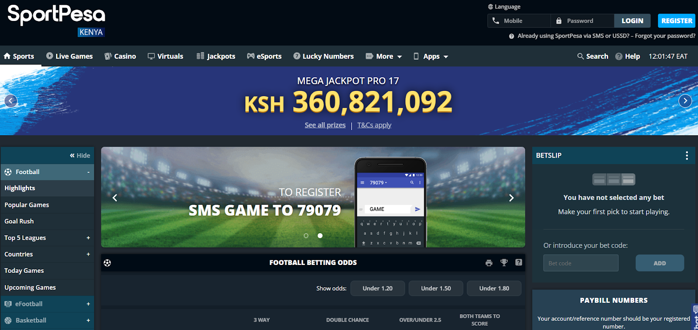Open the Jackpots tab
The height and width of the screenshot is (330, 698).
point(216,56)
